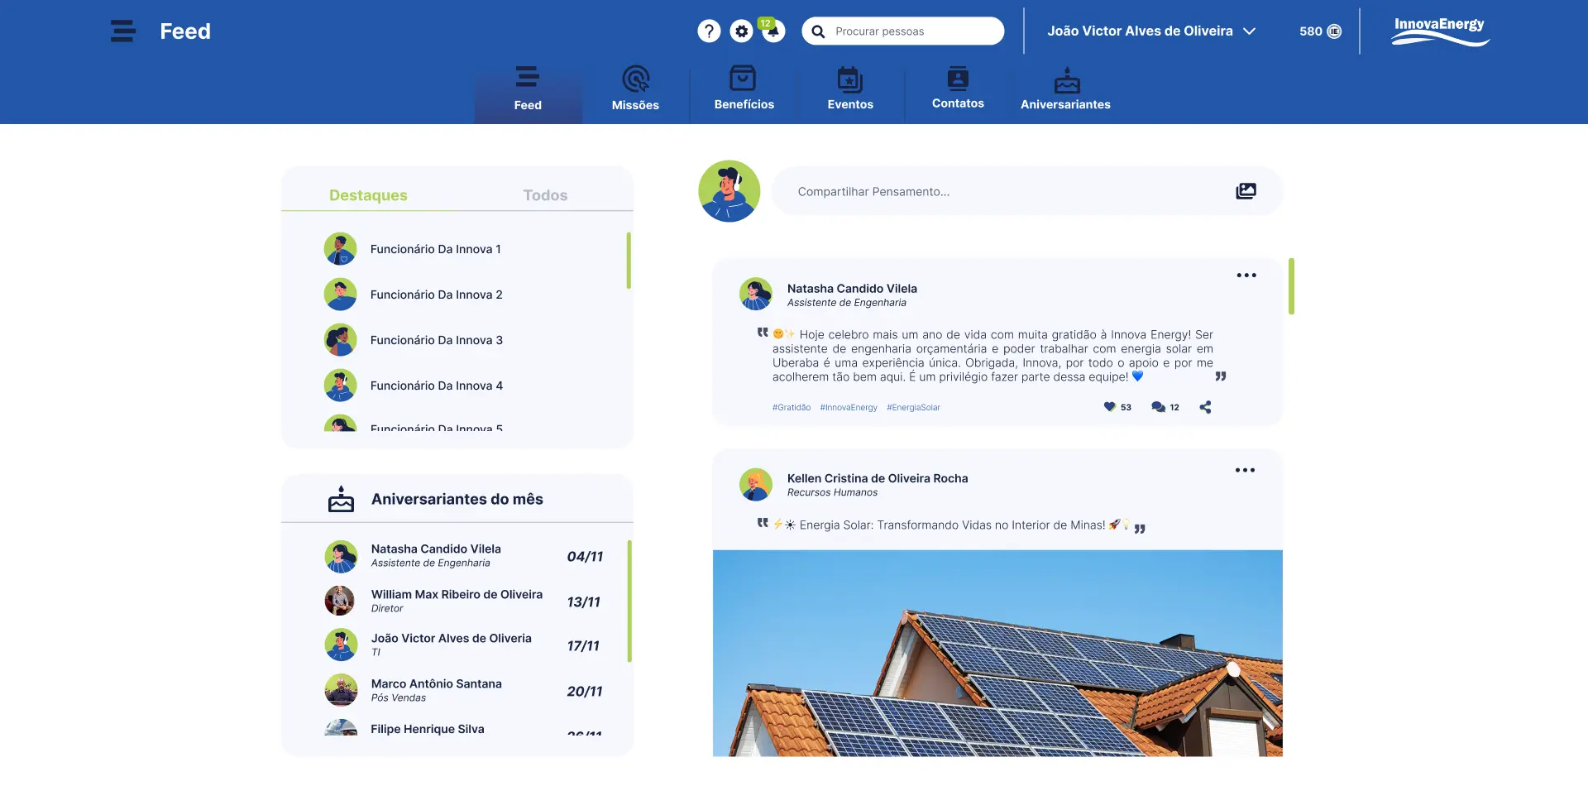Open the Missões navigation tab

635,89
